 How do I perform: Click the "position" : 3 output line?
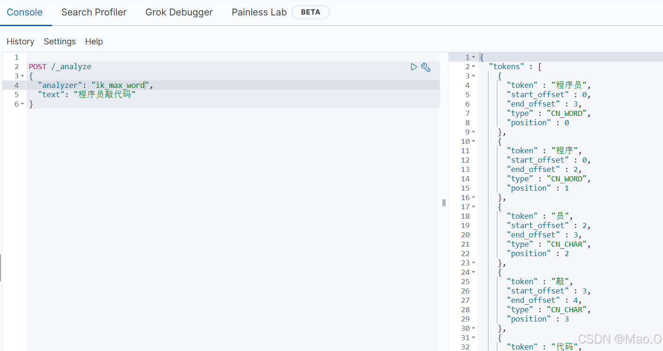(x=538, y=319)
